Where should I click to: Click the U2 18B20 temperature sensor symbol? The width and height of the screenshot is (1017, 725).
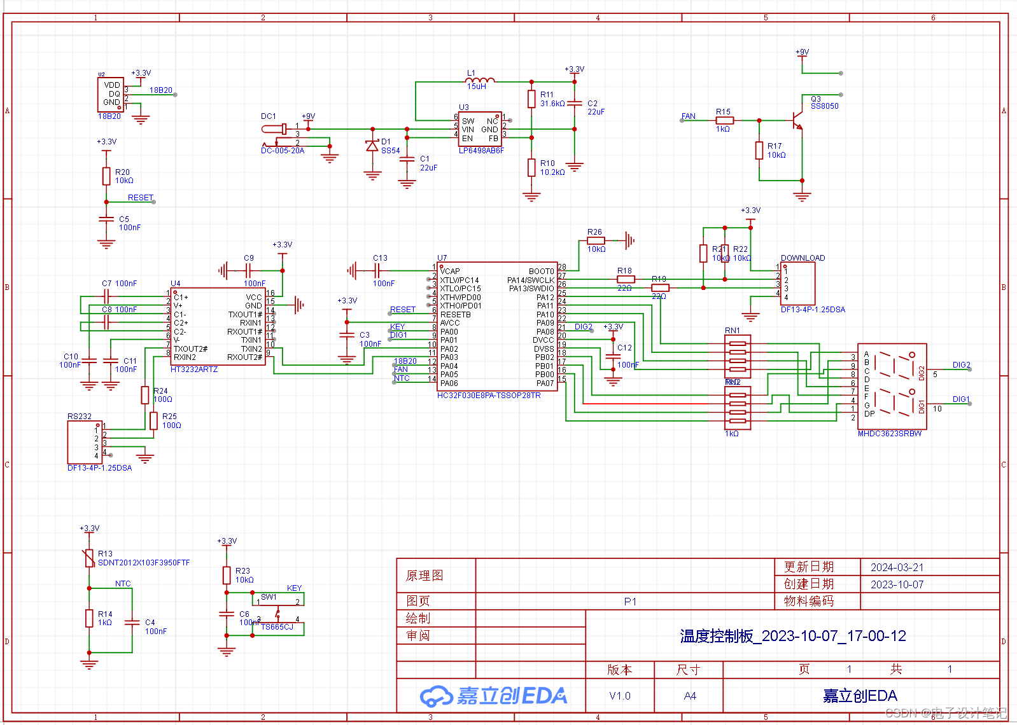coord(111,95)
